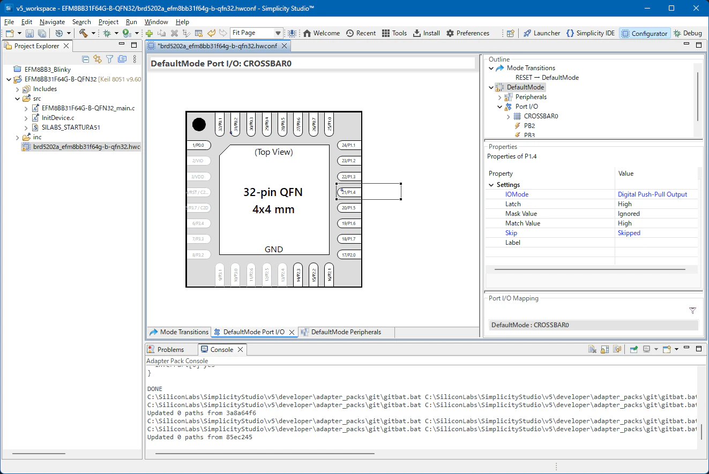
Task: Collapse the Mode Transitions outline node
Action: coord(491,68)
